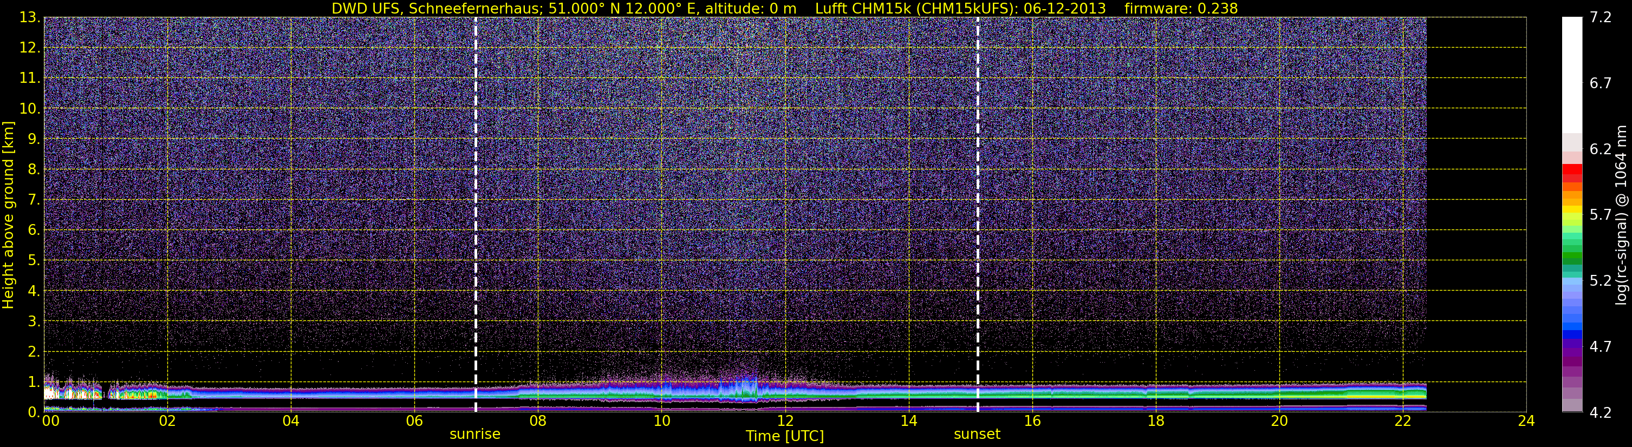Click the '14' time tick label
The image size is (1632, 447).
(908, 421)
